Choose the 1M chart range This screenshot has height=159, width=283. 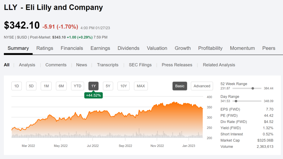click(x=46, y=86)
